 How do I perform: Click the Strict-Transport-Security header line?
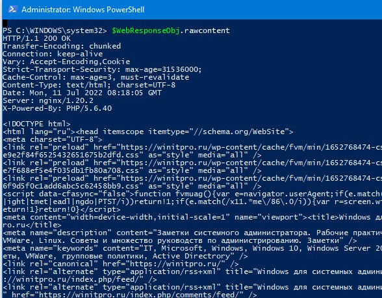(102, 69)
